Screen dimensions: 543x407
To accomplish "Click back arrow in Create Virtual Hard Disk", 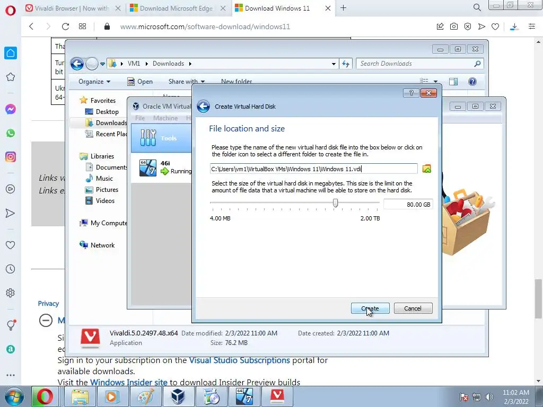I will [203, 106].
